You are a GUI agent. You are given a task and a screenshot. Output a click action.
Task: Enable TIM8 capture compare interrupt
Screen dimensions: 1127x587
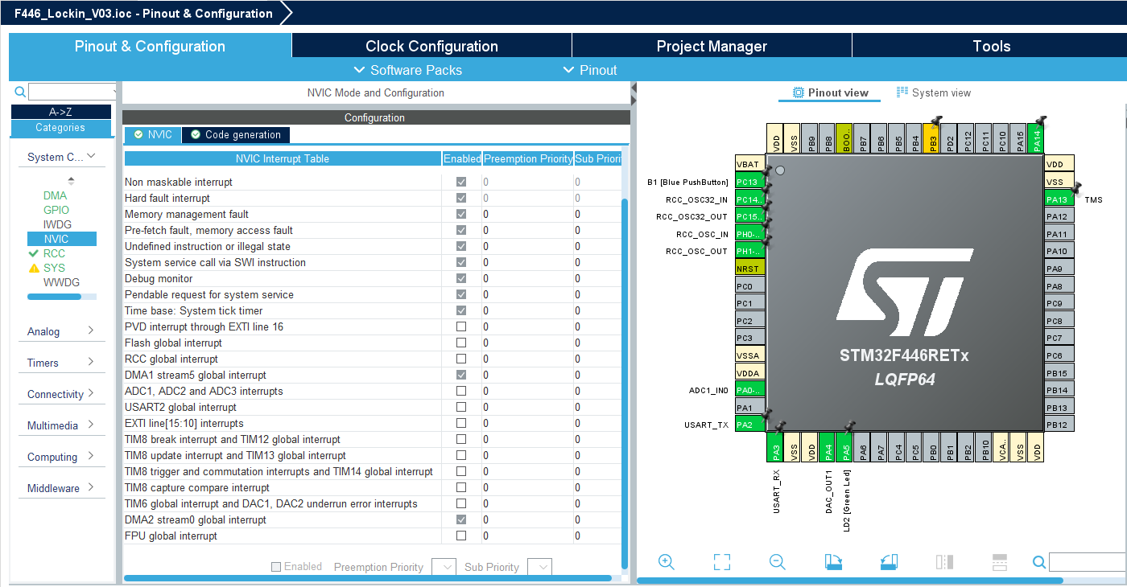[x=461, y=487]
